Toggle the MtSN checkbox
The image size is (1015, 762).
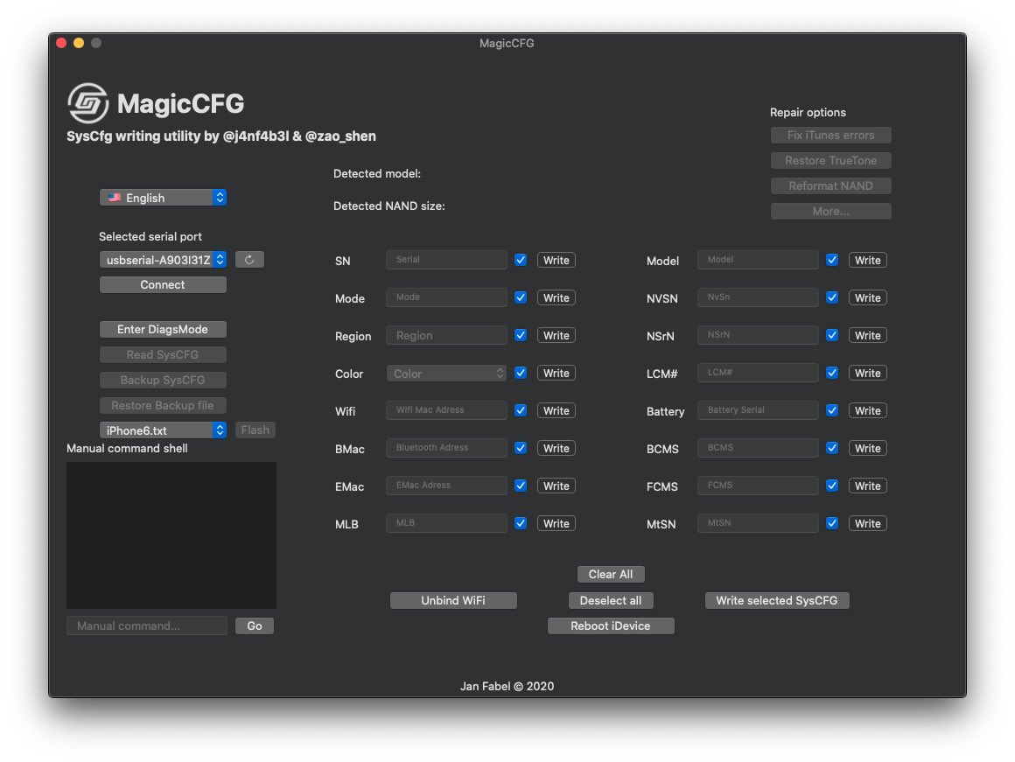pos(832,522)
